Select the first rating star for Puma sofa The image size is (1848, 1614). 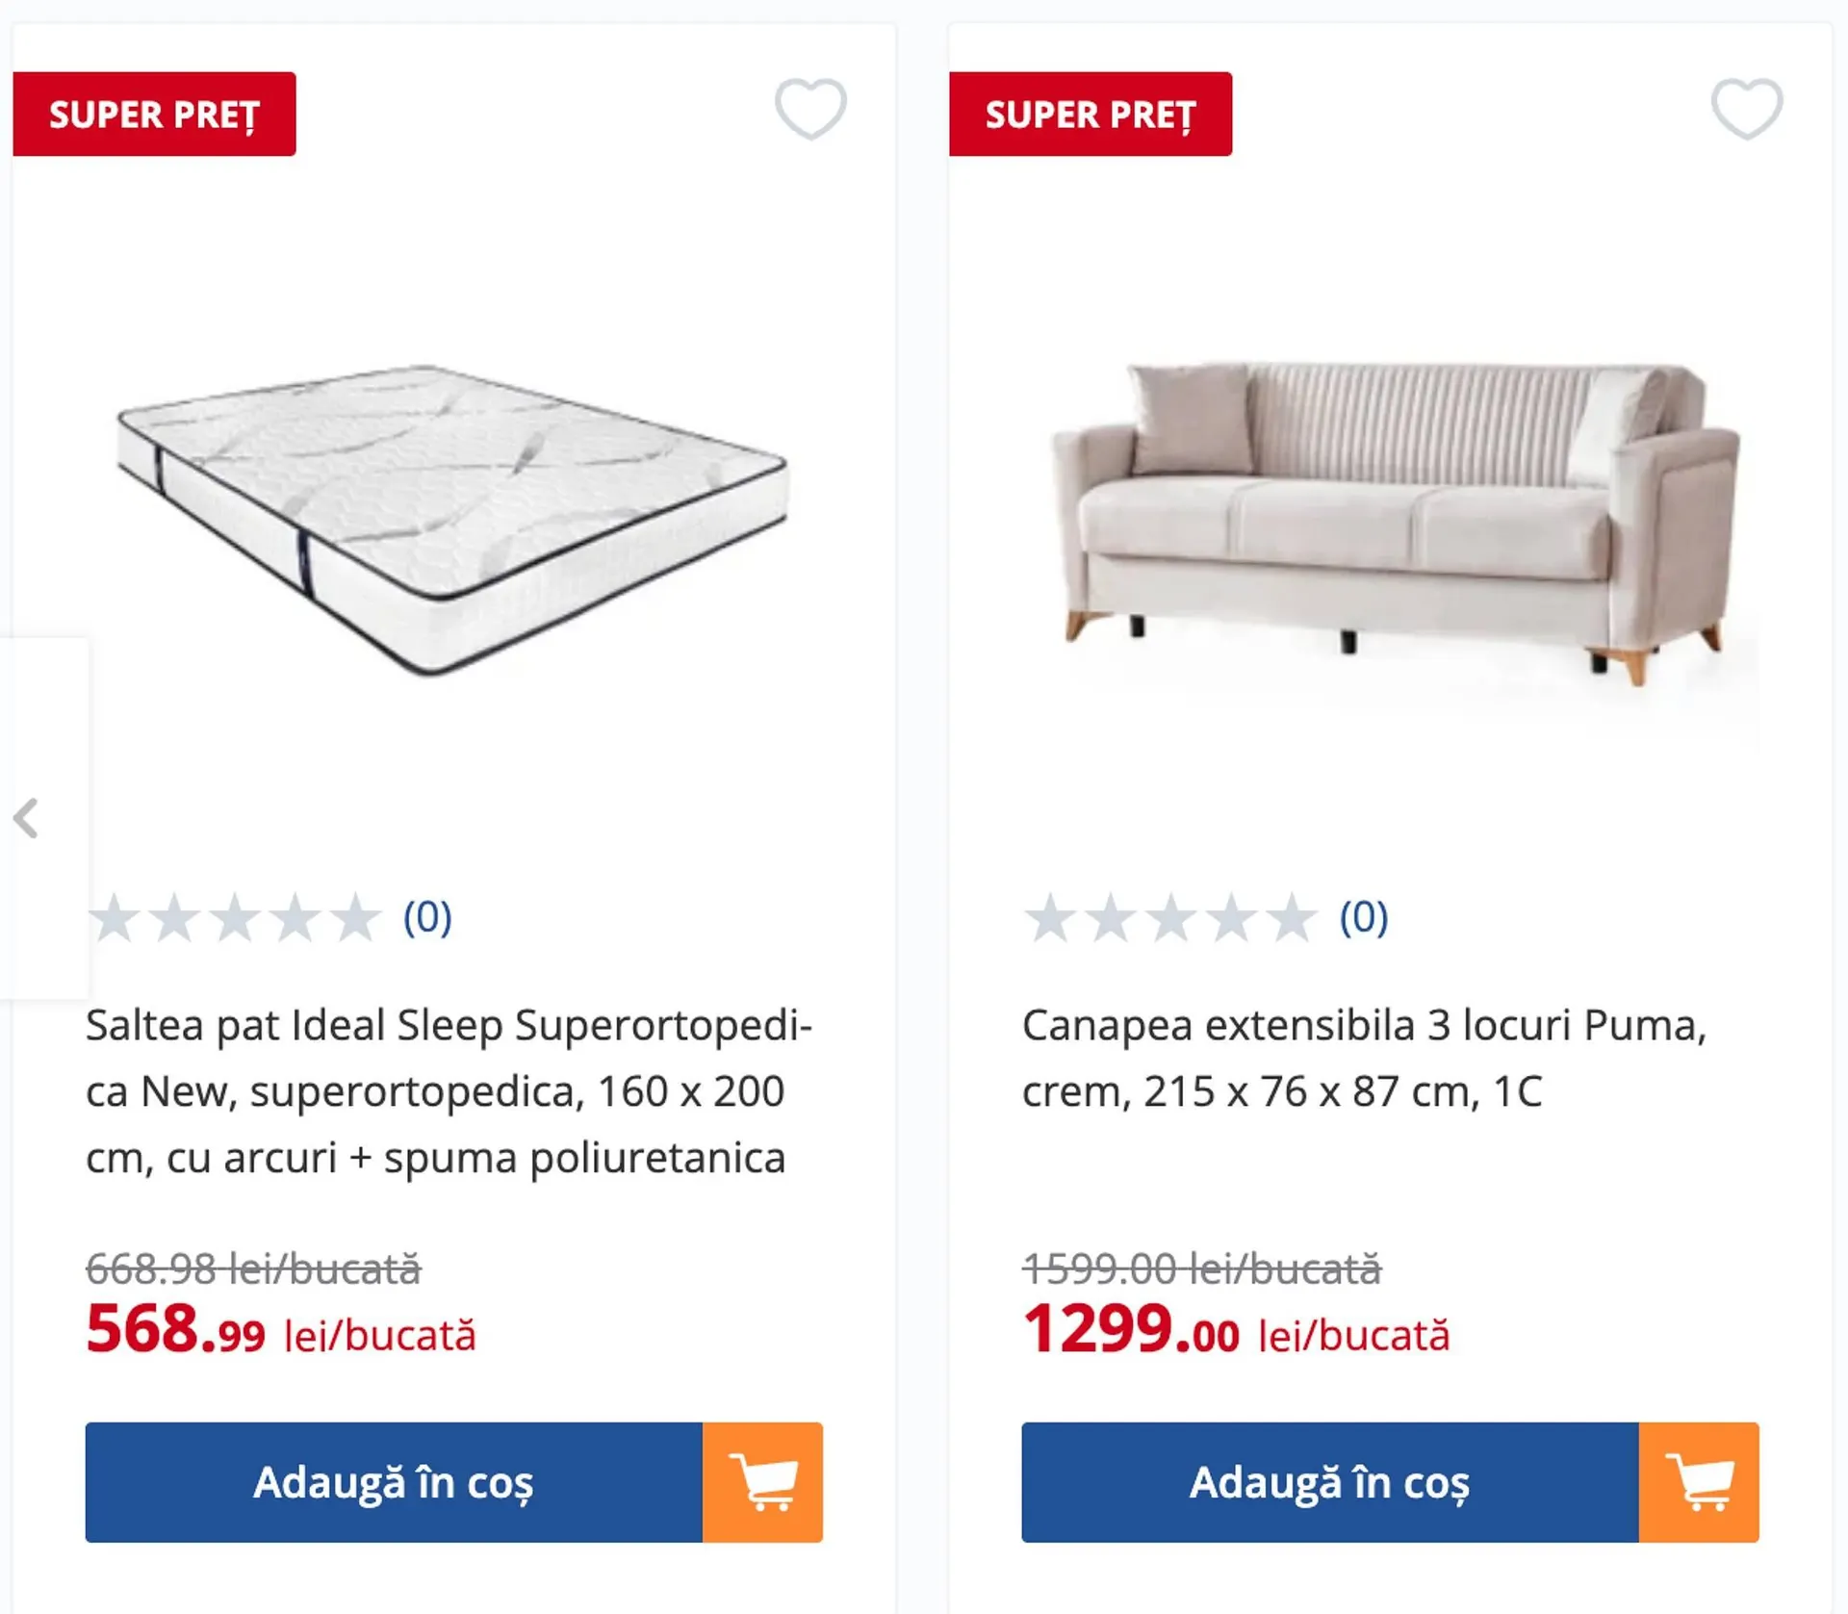pyautogui.click(x=1050, y=917)
